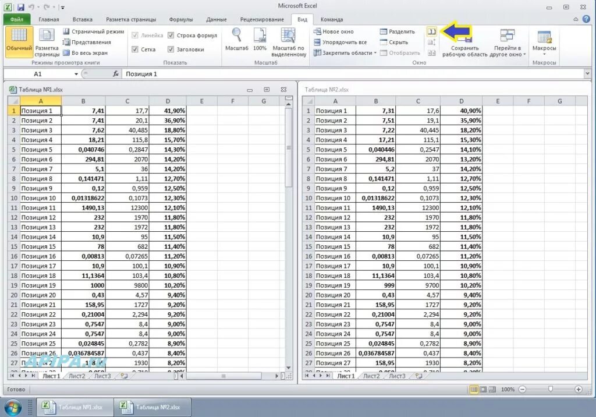Split the window (Разделить)
Screen dimensions: 596x417
tap(398, 31)
